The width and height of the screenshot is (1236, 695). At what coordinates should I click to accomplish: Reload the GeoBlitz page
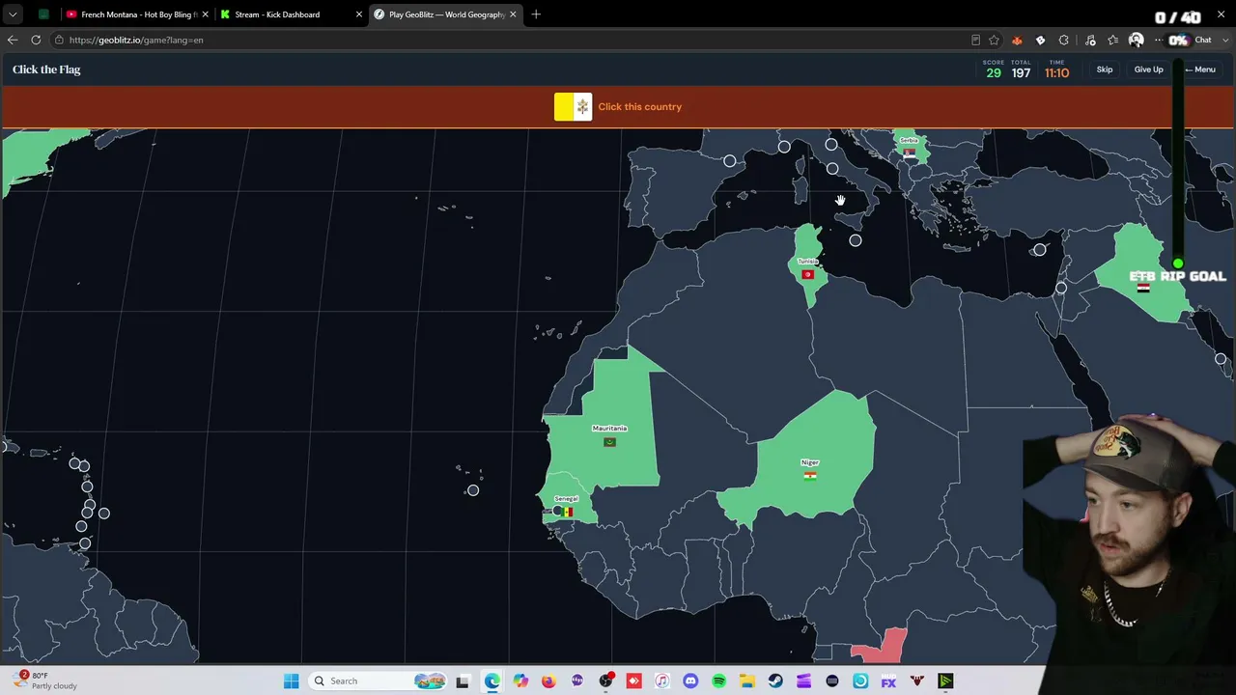tap(36, 40)
